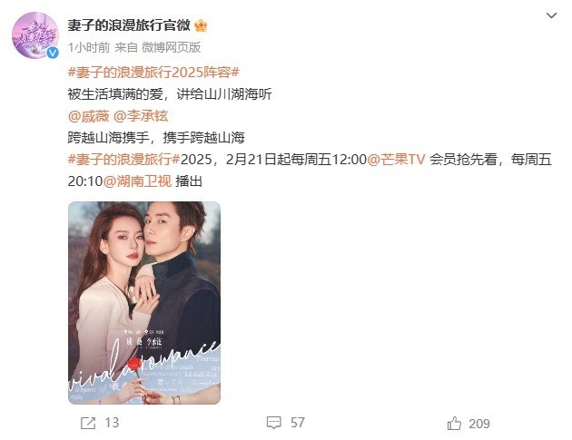Enlarge the couple poster image thumbnail

pyautogui.click(x=144, y=303)
